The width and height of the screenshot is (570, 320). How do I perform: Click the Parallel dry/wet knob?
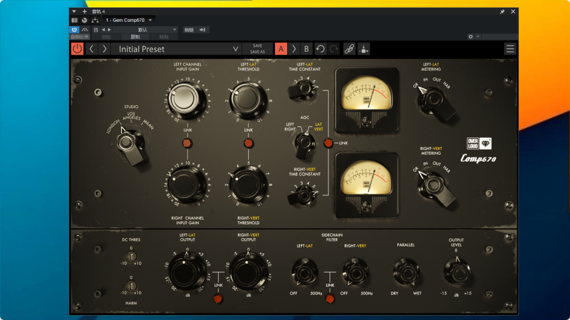pyautogui.click(x=406, y=272)
